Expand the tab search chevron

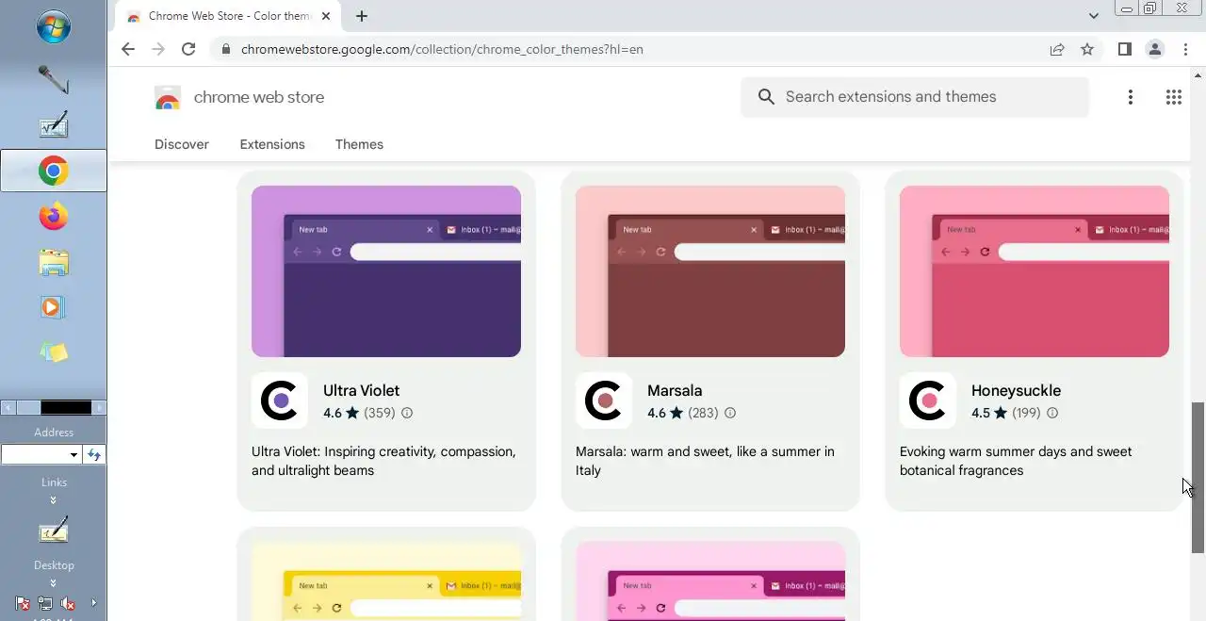click(1093, 16)
